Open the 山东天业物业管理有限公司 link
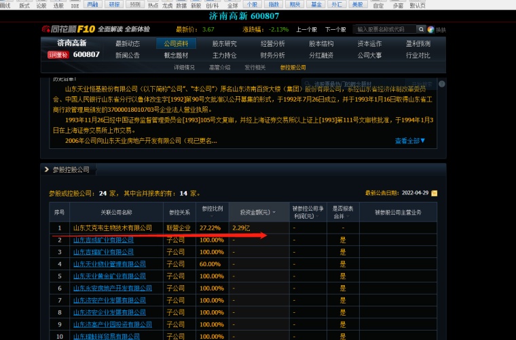This screenshot has width=516, height=340. click(109, 264)
